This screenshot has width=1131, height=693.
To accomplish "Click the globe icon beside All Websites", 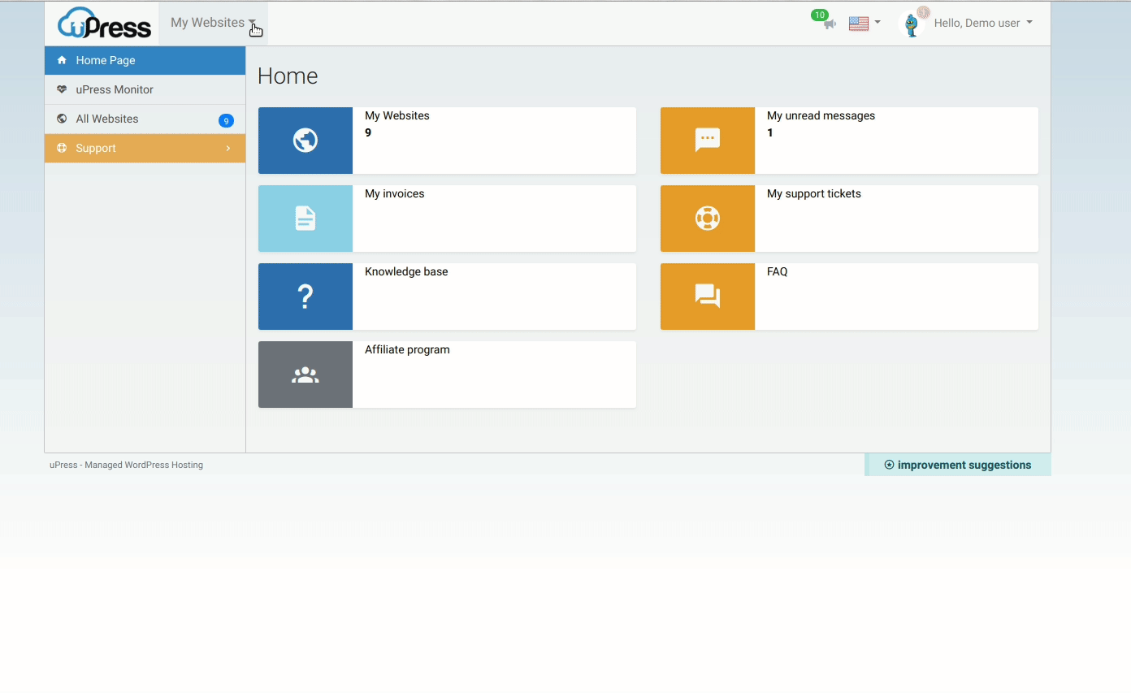I will 62,119.
